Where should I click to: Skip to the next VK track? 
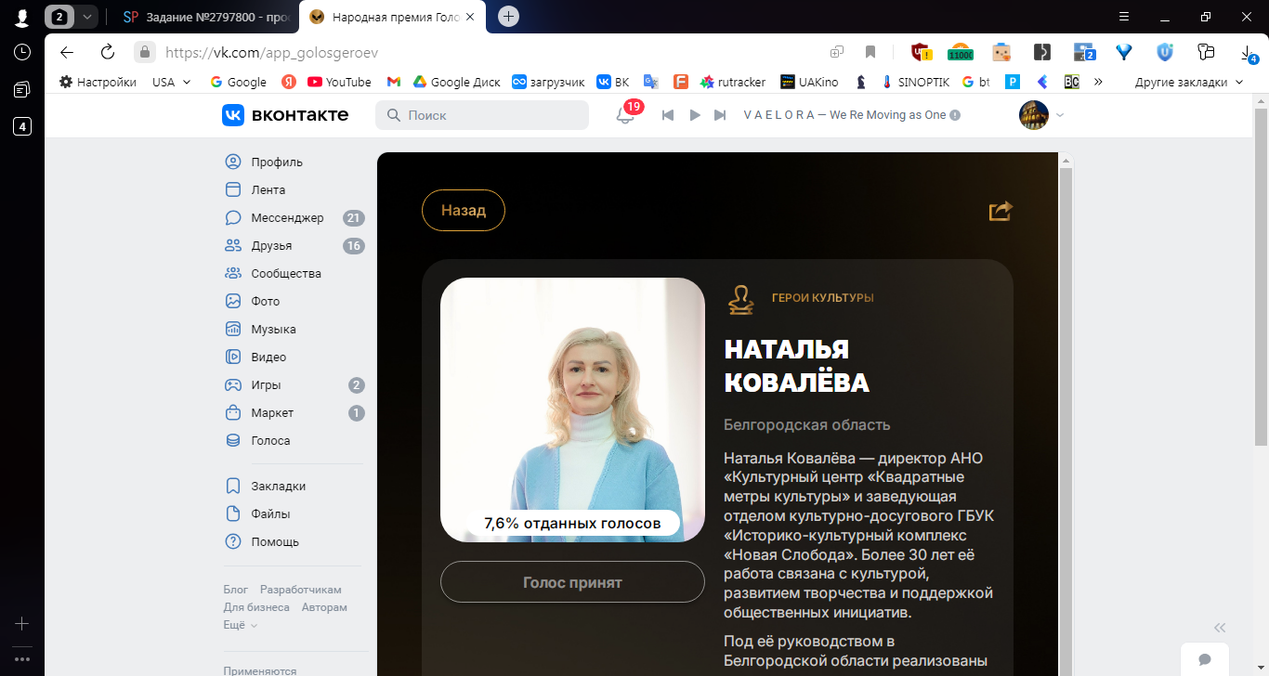(720, 115)
